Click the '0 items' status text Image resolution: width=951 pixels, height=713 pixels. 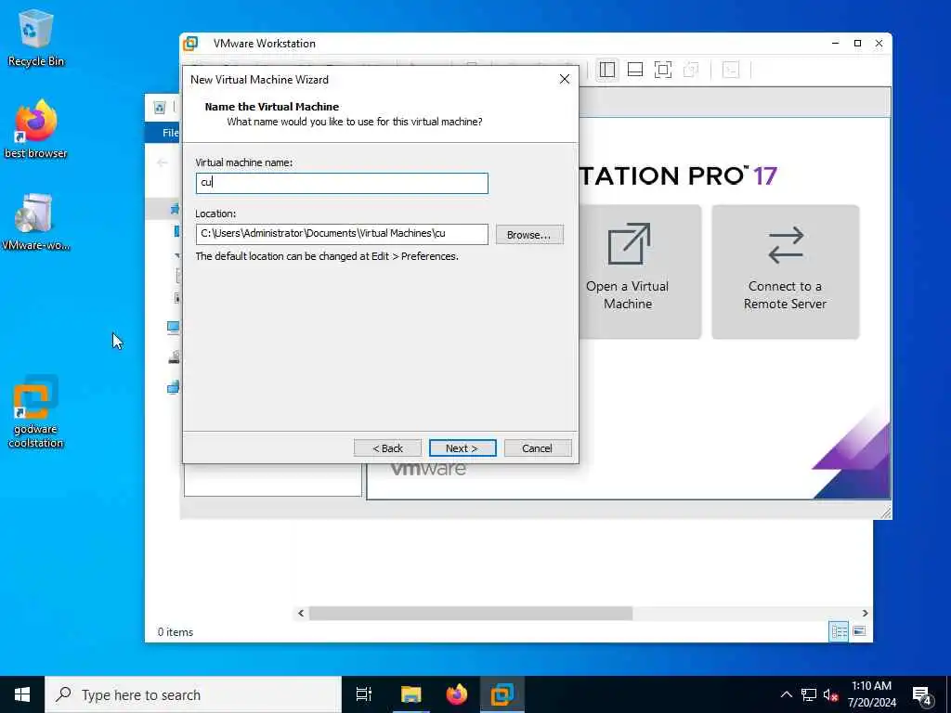tap(176, 631)
